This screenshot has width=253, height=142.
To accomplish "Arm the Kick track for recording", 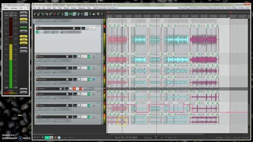I will pos(37,28).
